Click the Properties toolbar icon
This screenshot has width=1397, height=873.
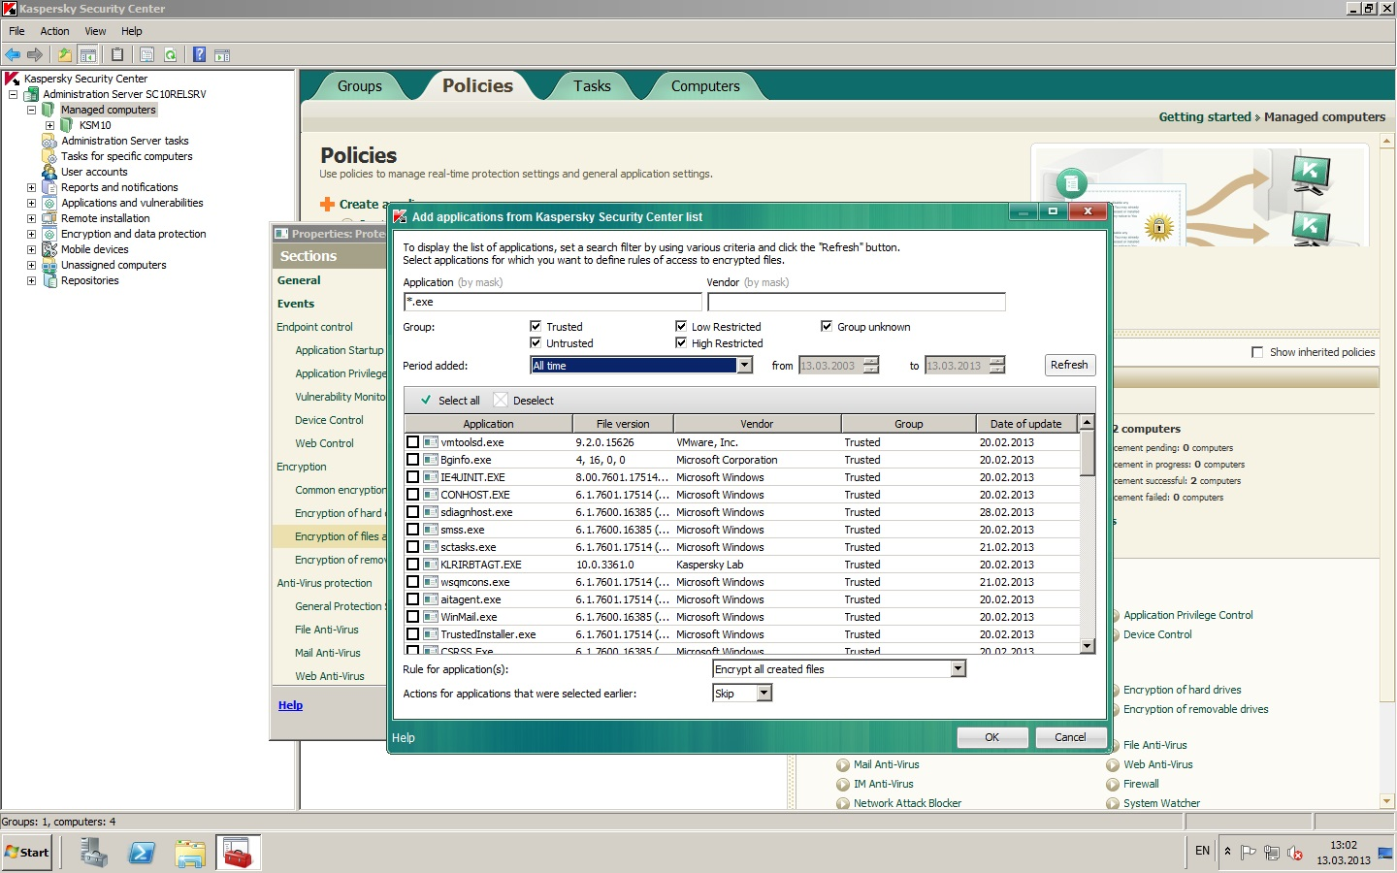tap(146, 55)
